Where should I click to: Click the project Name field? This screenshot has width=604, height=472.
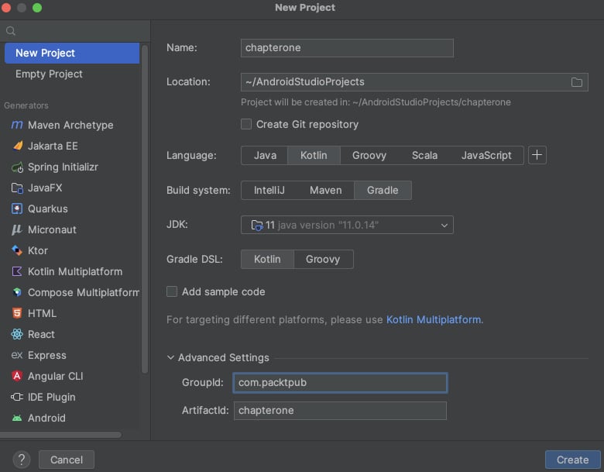click(x=347, y=48)
